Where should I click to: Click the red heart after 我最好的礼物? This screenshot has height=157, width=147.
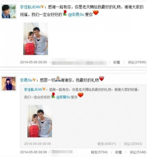pyautogui.click(x=101, y=79)
